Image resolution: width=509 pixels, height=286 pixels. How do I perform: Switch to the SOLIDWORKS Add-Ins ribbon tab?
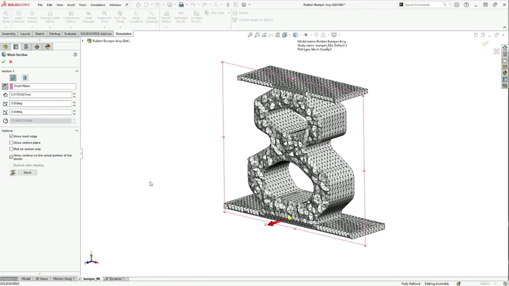96,34
